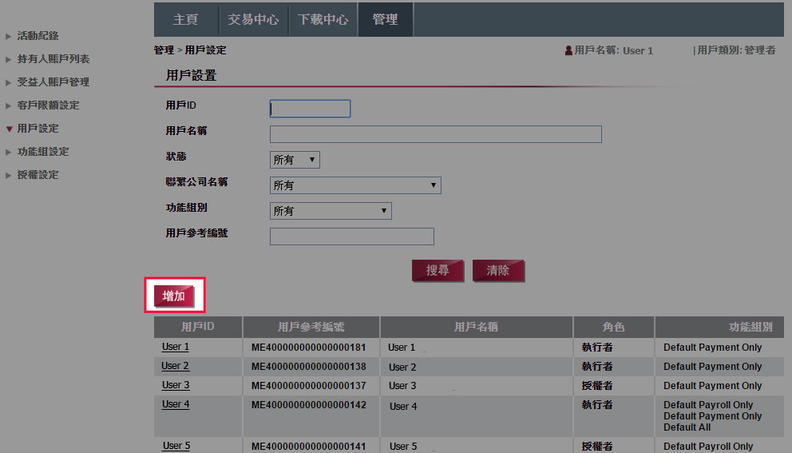Viewport: 792px width, 453px height.
Task: Open the 下載中心 tab
Action: point(323,20)
